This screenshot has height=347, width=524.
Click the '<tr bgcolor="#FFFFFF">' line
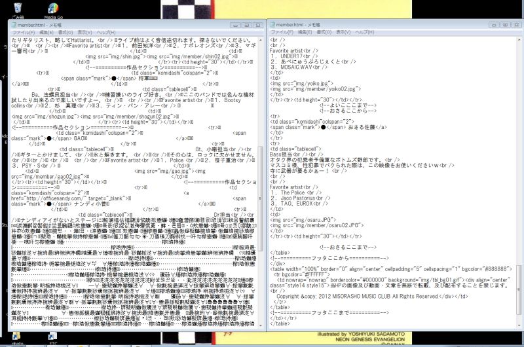click(x=301, y=274)
